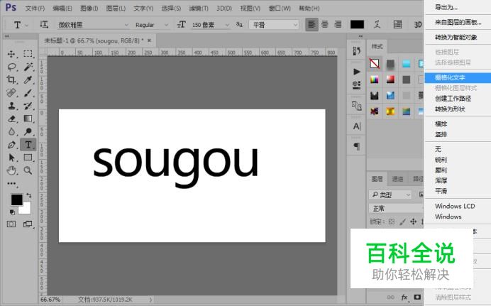Open the 滤镜(T) menu
This screenshot has height=306, width=491.
coord(199,9)
